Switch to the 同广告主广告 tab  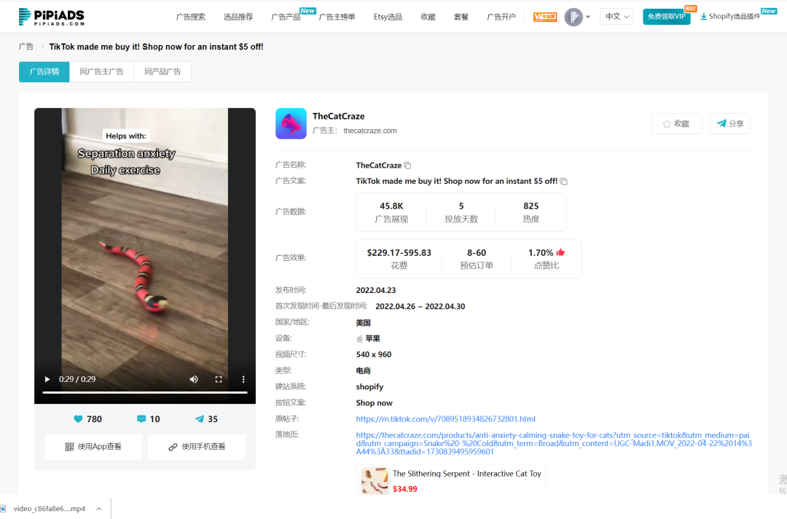coord(101,71)
